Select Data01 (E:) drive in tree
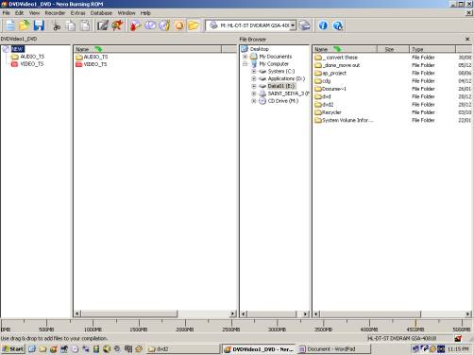Image resolution: width=474 pixels, height=355 pixels. (x=281, y=86)
